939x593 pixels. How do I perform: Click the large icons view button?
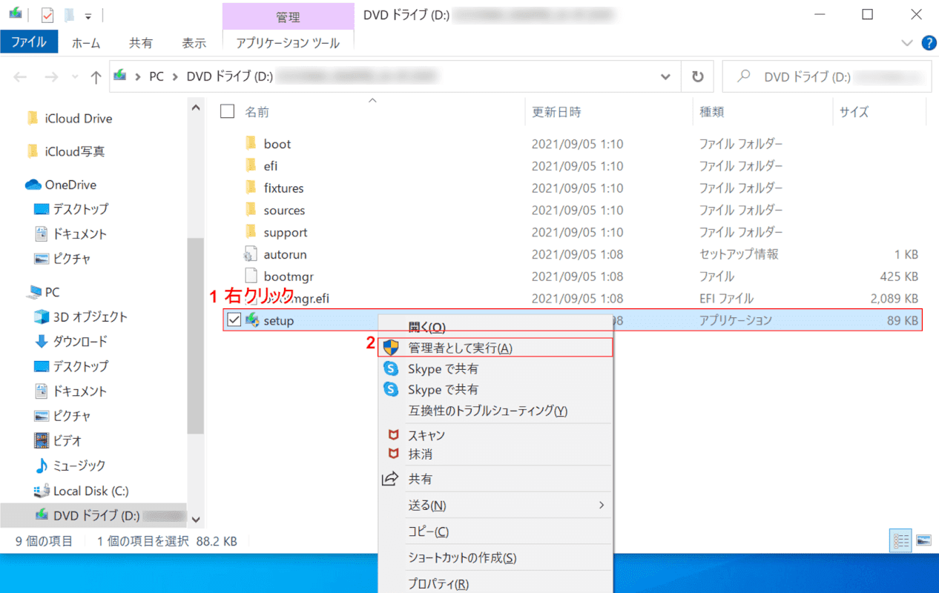pos(923,540)
